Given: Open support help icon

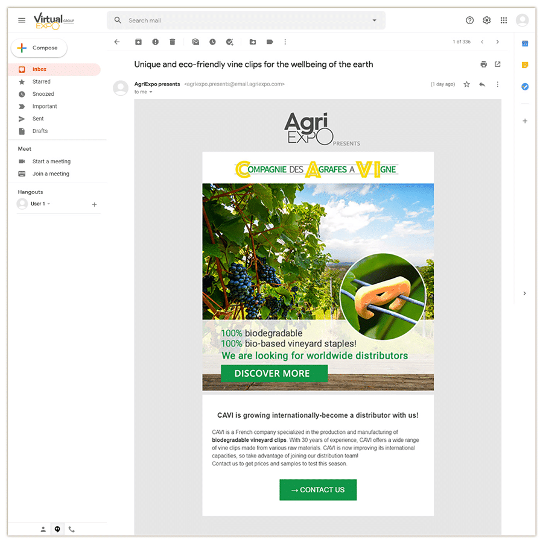Looking at the screenshot, I should point(469,20).
